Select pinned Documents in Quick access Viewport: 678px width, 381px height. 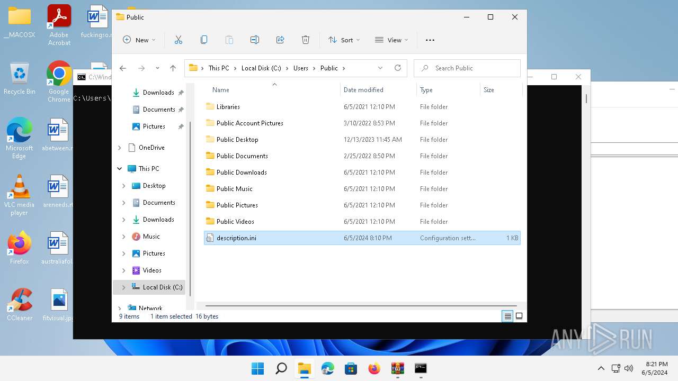pos(157,110)
